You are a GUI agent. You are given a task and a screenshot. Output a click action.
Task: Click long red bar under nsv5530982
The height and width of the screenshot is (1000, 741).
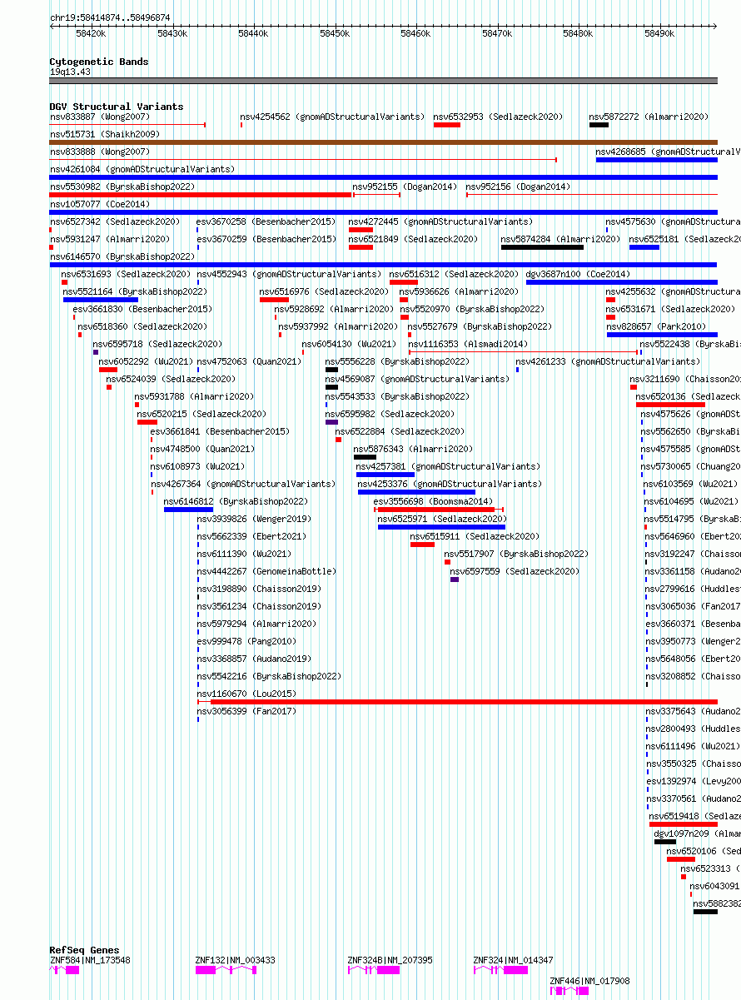(x=201, y=195)
